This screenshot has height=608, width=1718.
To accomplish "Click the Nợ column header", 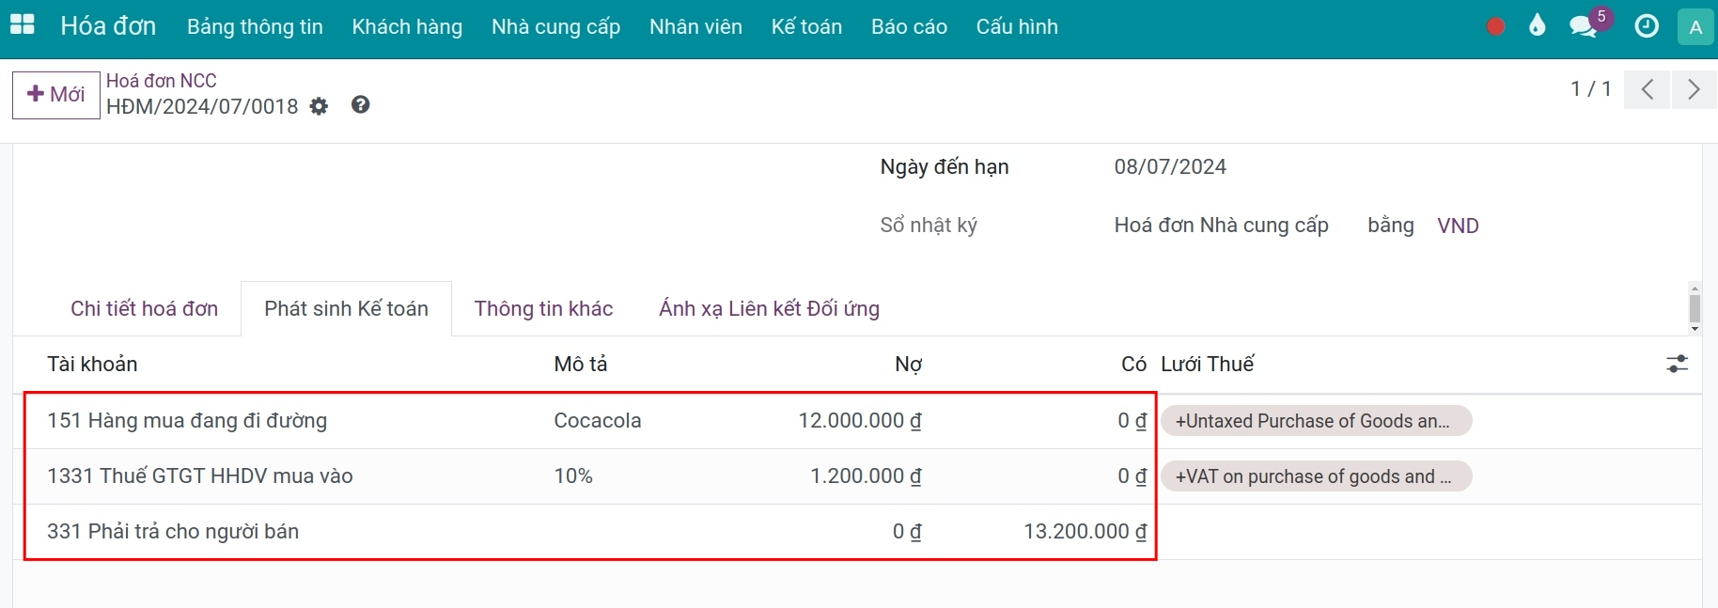I will (x=908, y=364).
